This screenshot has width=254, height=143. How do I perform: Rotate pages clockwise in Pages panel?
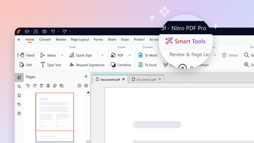[35, 86]
